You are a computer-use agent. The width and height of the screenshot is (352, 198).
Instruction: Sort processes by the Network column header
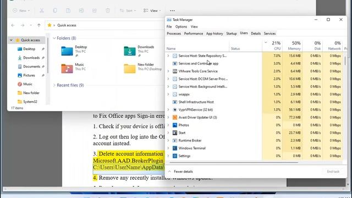tap(332, 46)
